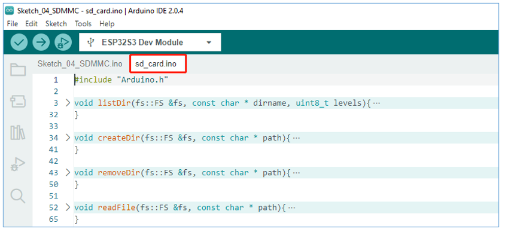Open the Search magnifier sidebar icon
The width and height of the screenshot is (505, 232).
coord(18,196)
